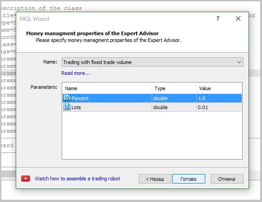Screen dimensions: 262x202
Task: Click the Type column header
Action: pos(174,88)
